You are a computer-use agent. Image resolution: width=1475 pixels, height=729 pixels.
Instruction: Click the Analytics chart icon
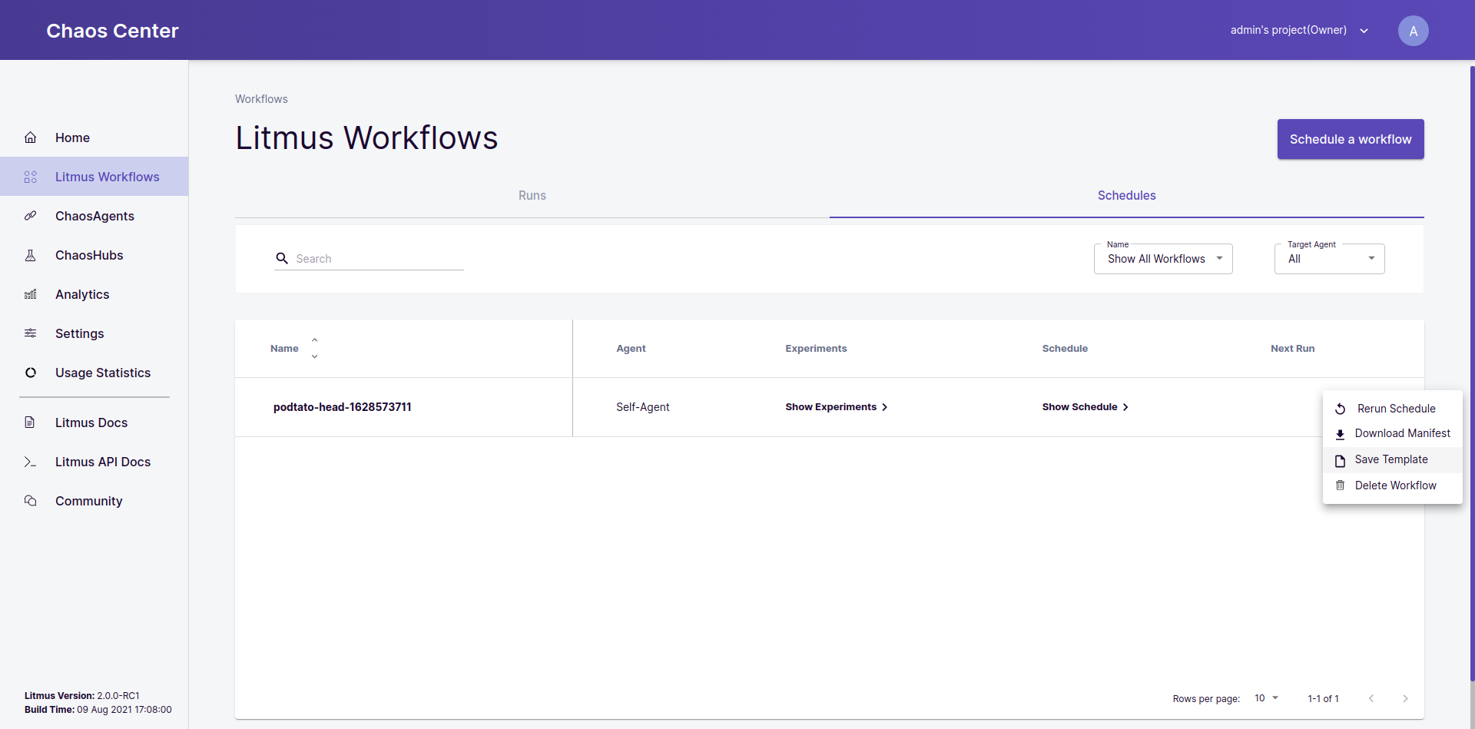pos(31,294)
